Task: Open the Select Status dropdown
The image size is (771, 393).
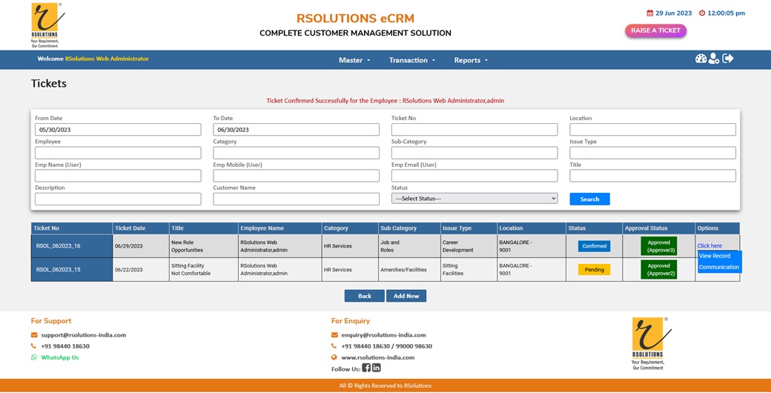Action: [474, 199]
